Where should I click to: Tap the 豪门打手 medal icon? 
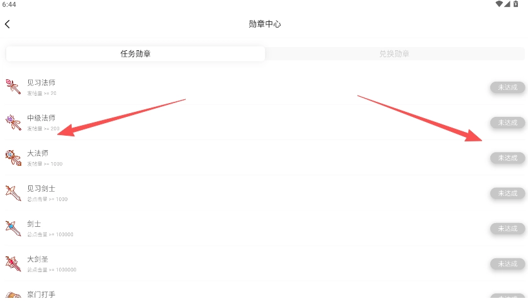[13, 295]
